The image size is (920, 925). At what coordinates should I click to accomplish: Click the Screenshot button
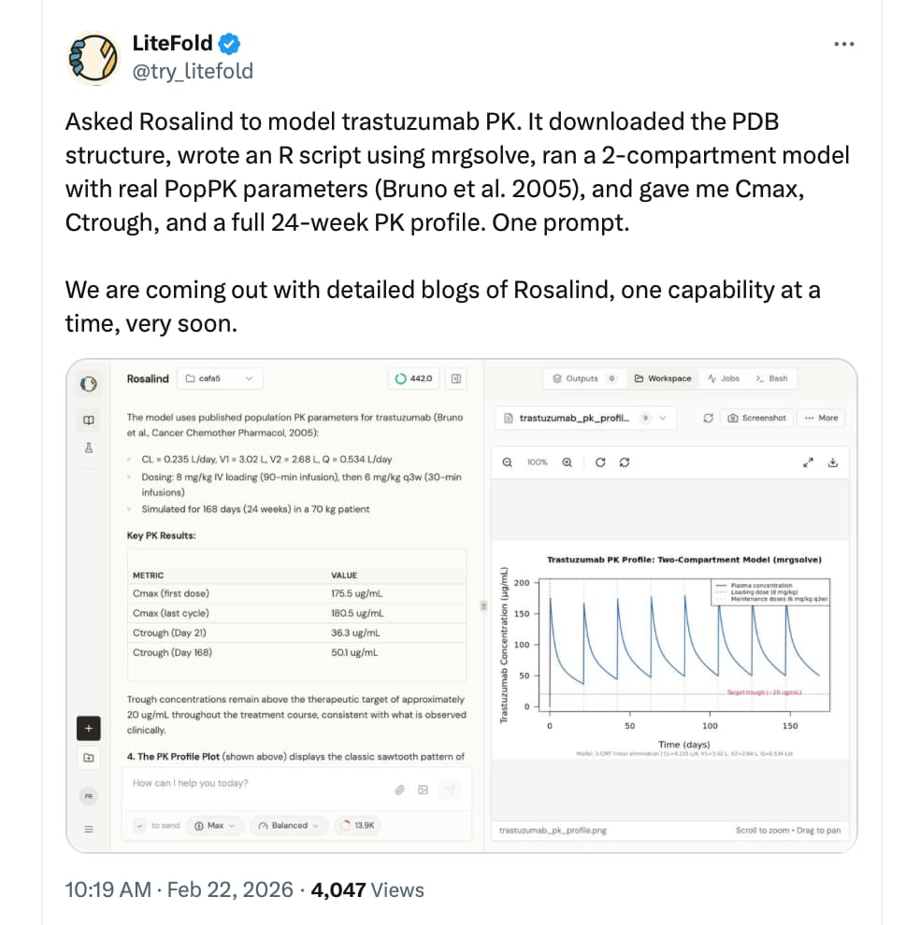coord(757,418)
